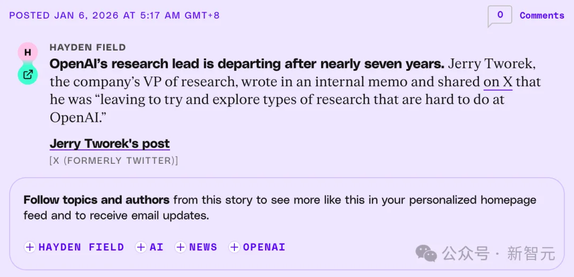Select the AI follow-topic label

(156, 247)
